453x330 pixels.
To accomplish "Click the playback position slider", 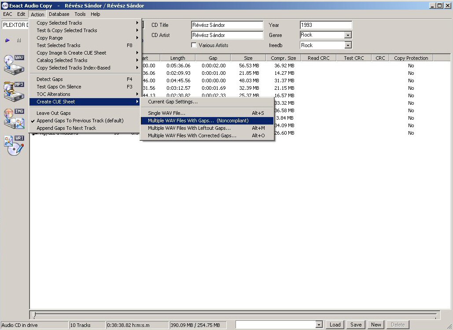I will click(35, 315).
